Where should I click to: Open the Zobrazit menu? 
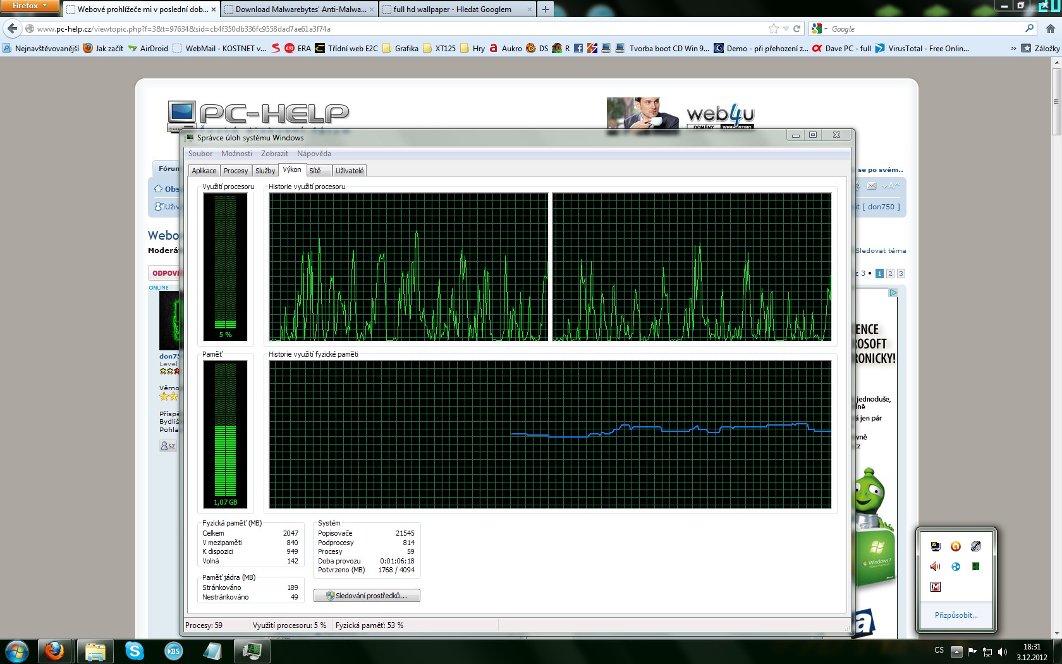(274, 154)
